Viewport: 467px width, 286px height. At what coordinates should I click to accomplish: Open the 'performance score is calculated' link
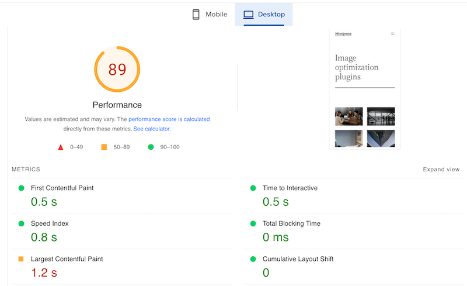(x=169, y=119)
